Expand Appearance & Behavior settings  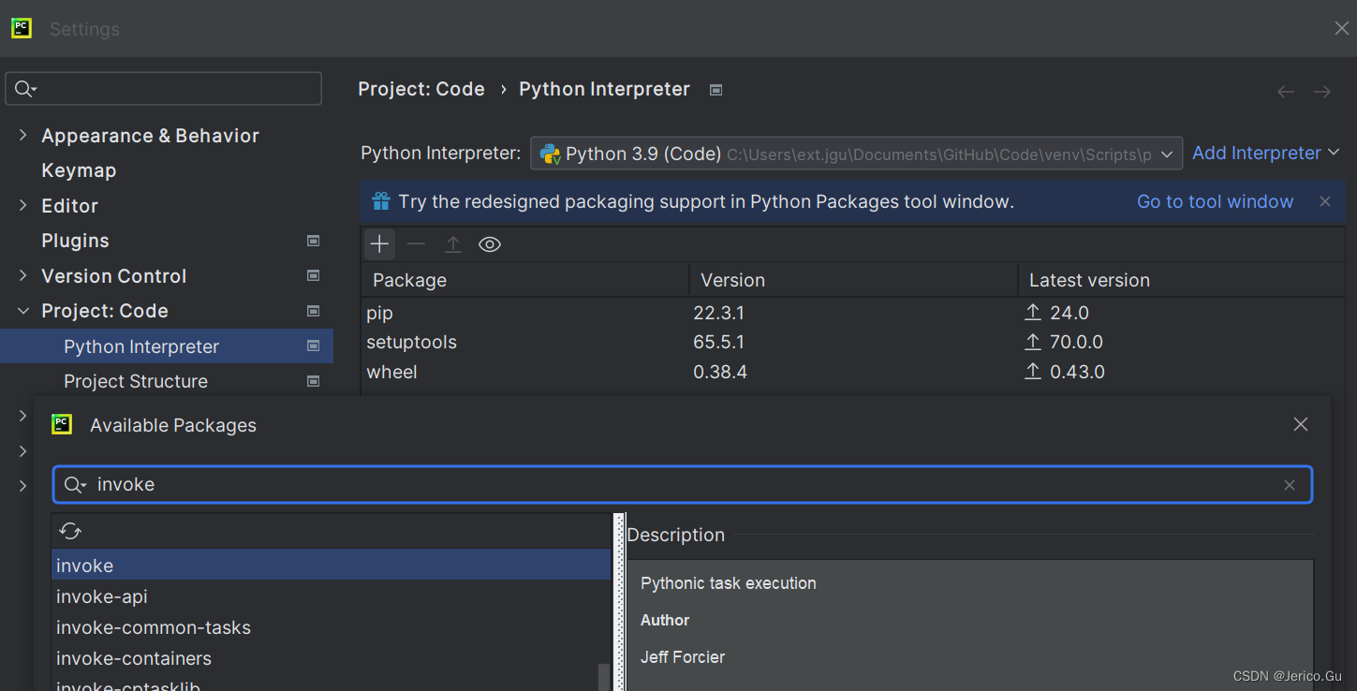click(23, 136)
